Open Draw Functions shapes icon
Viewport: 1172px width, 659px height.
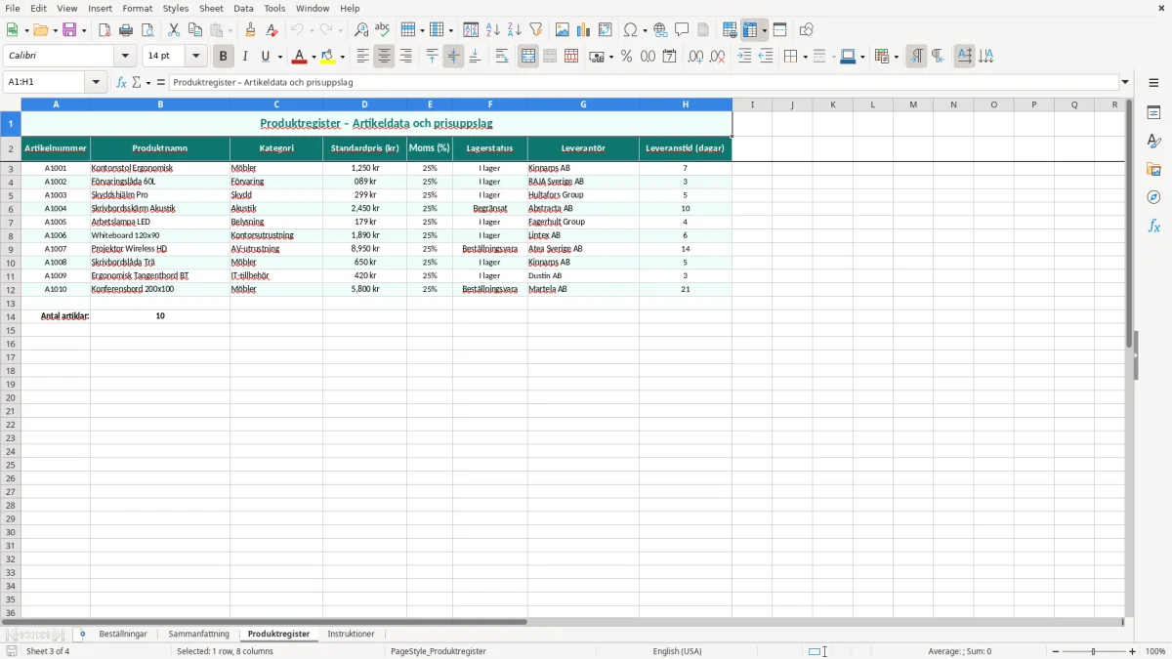(807, 30)
